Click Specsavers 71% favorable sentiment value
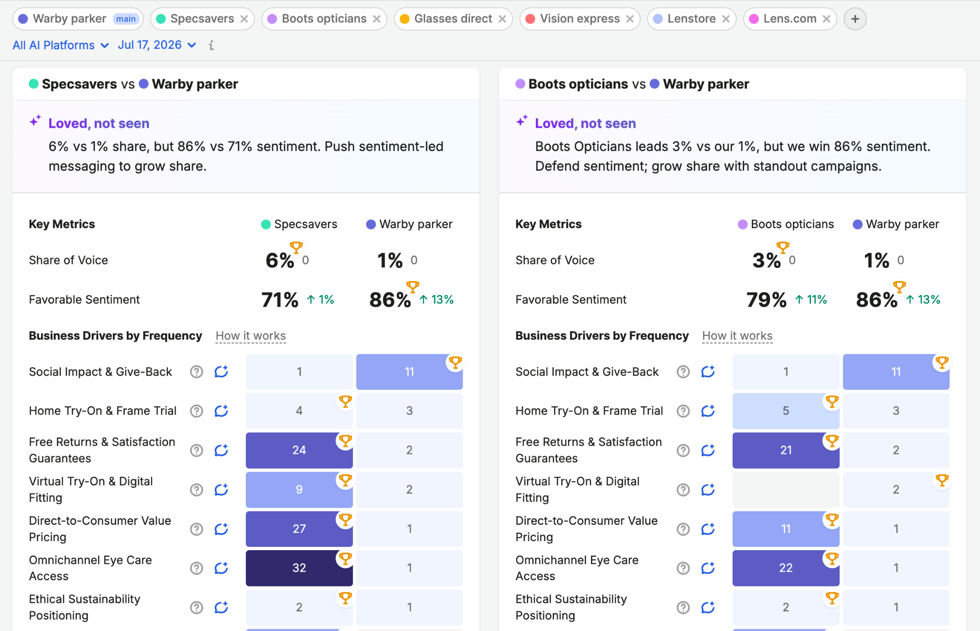The image size is (980, 631). pyautogui.click(x=280, y=300)
